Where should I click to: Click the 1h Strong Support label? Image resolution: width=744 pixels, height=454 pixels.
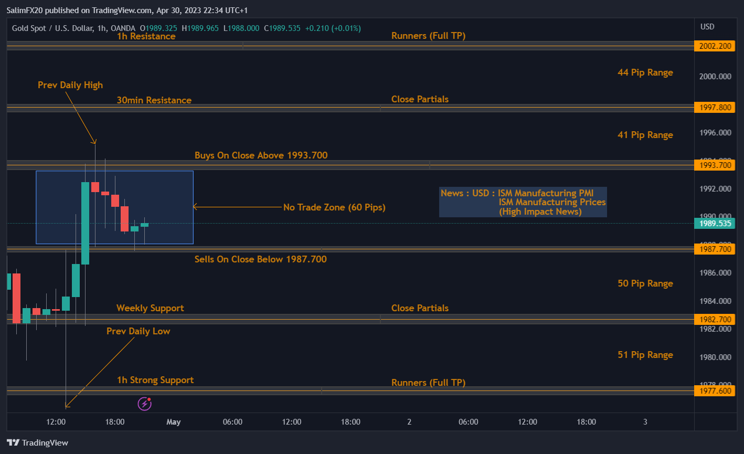click(x=155, y=380)
